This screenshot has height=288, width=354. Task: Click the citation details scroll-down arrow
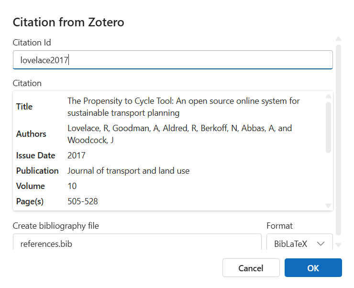click(x=328, y=205)
